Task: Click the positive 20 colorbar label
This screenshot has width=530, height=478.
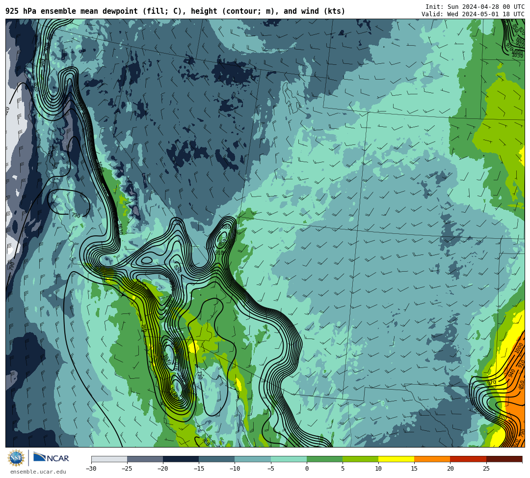Action: (x=450, y=469)
